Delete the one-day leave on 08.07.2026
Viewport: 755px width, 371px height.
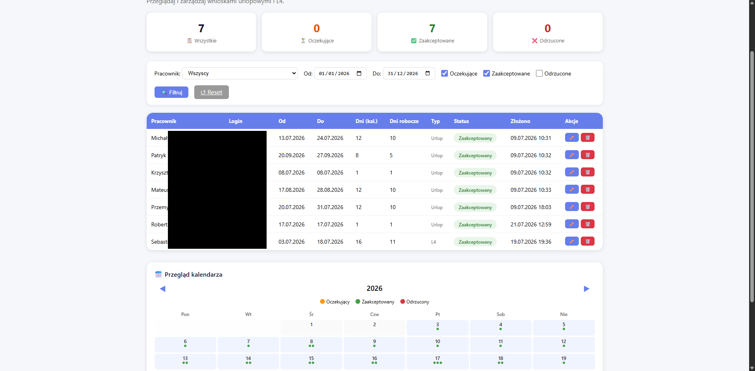(587, 172)
